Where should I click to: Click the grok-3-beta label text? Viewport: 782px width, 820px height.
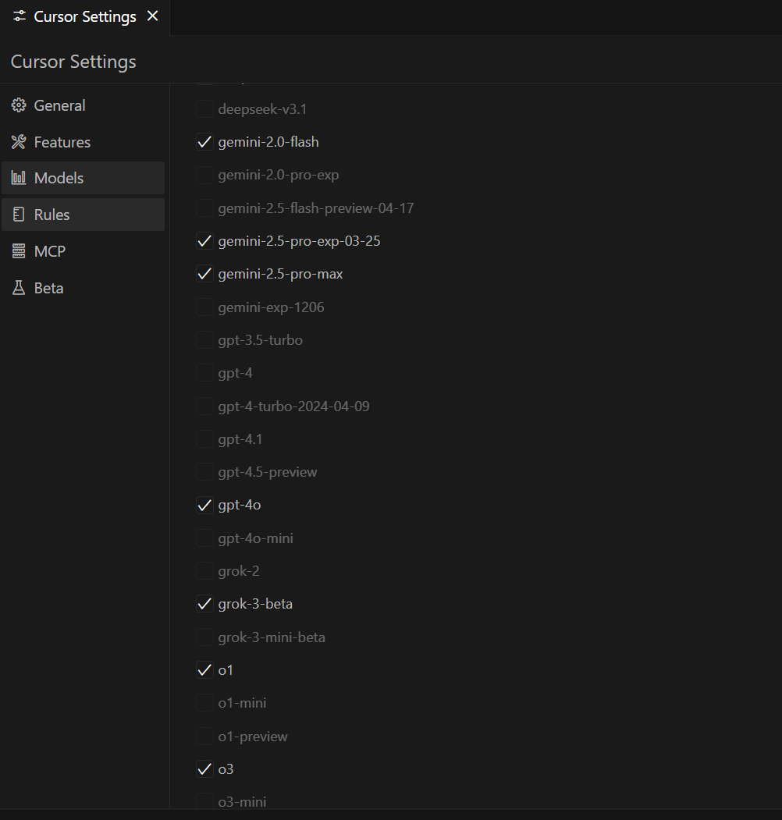(x=255, y=604)
